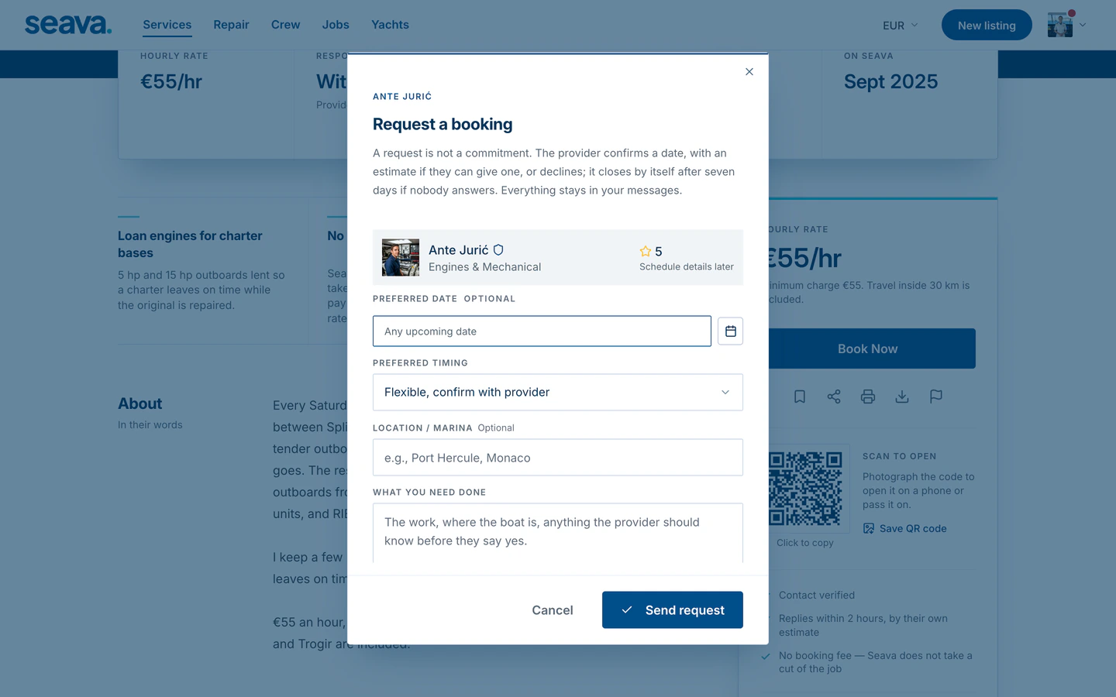Open the Yachts nav tab
1116x697 pixels.
coord(390,25)
